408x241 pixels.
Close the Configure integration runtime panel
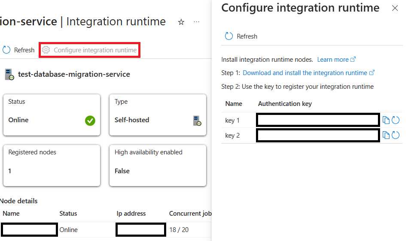(395, 8)
